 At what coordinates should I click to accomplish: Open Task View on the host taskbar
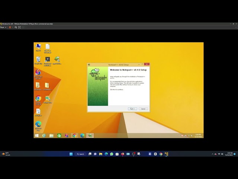(x=90, y=154)
